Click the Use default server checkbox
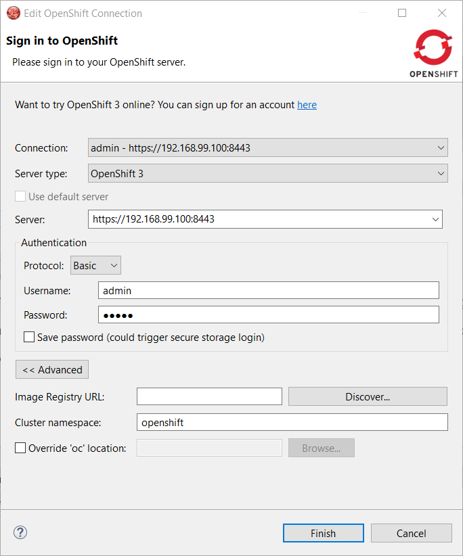The width and height of the screenshot is (463, 556). [21, 196]
